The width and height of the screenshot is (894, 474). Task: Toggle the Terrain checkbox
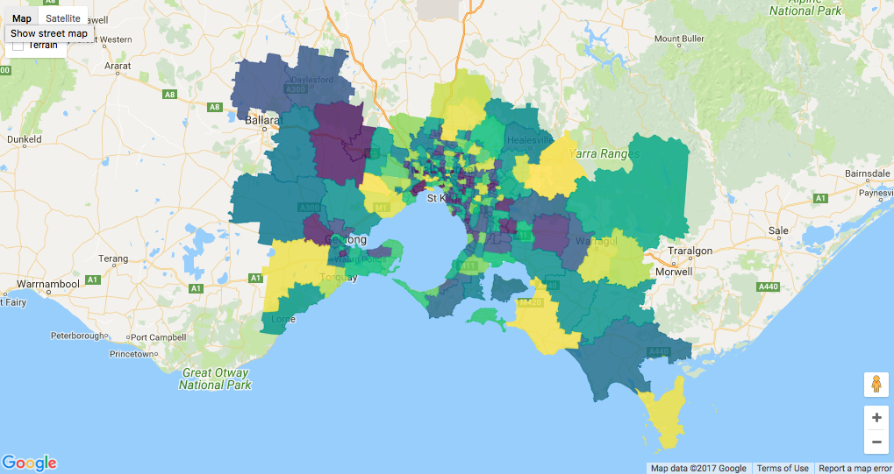[18, 45]
